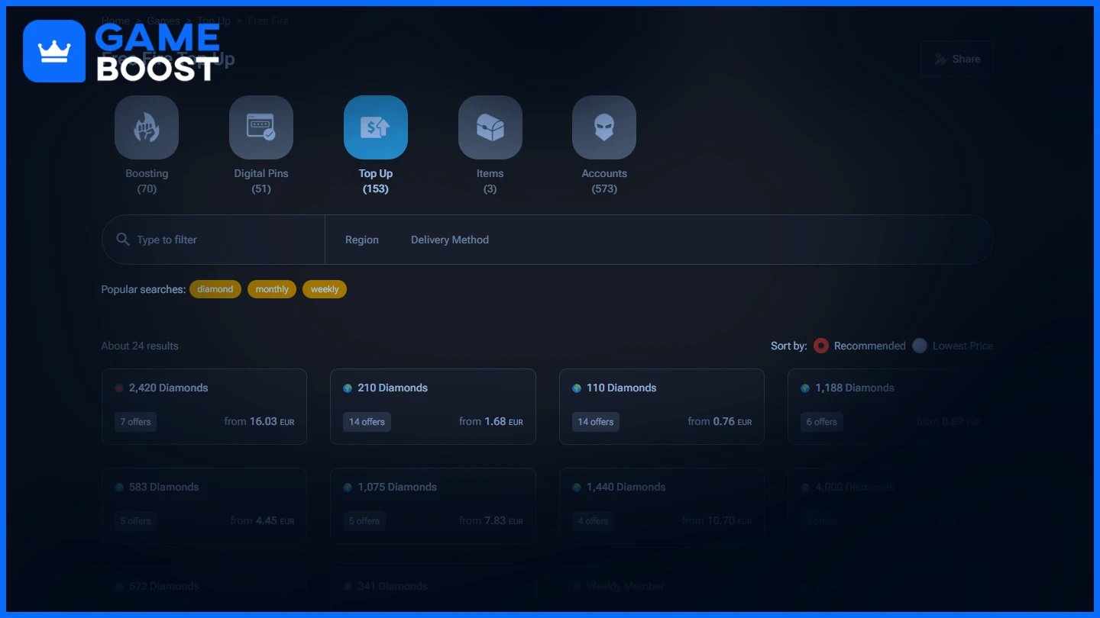Click the search magnifier icon

pyautogui.click(x=123, y=240)
